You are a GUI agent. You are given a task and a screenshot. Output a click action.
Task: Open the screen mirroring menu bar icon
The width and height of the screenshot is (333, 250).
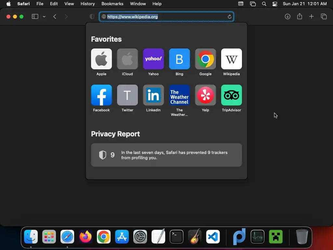pyautogui.click(x=253, y=4)
